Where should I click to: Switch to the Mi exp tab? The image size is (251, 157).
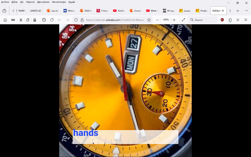point(169,11)
